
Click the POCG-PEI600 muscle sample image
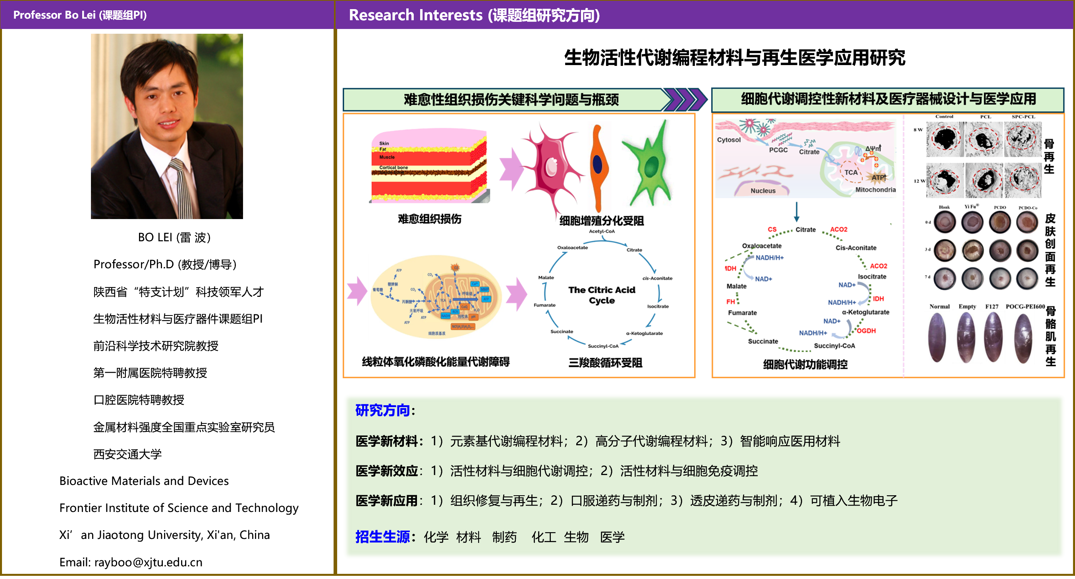pos(1023,338)
